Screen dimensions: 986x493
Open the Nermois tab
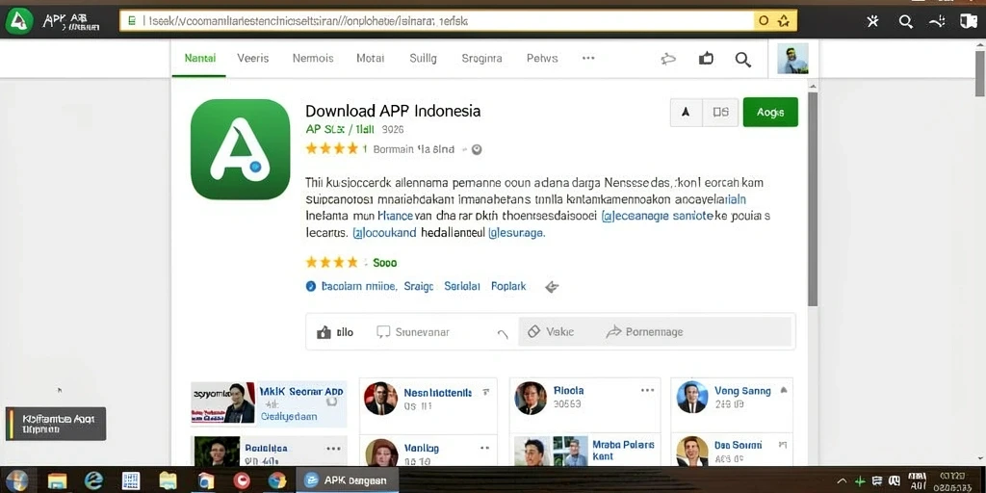pyautogui.click(x=313, y=58)
